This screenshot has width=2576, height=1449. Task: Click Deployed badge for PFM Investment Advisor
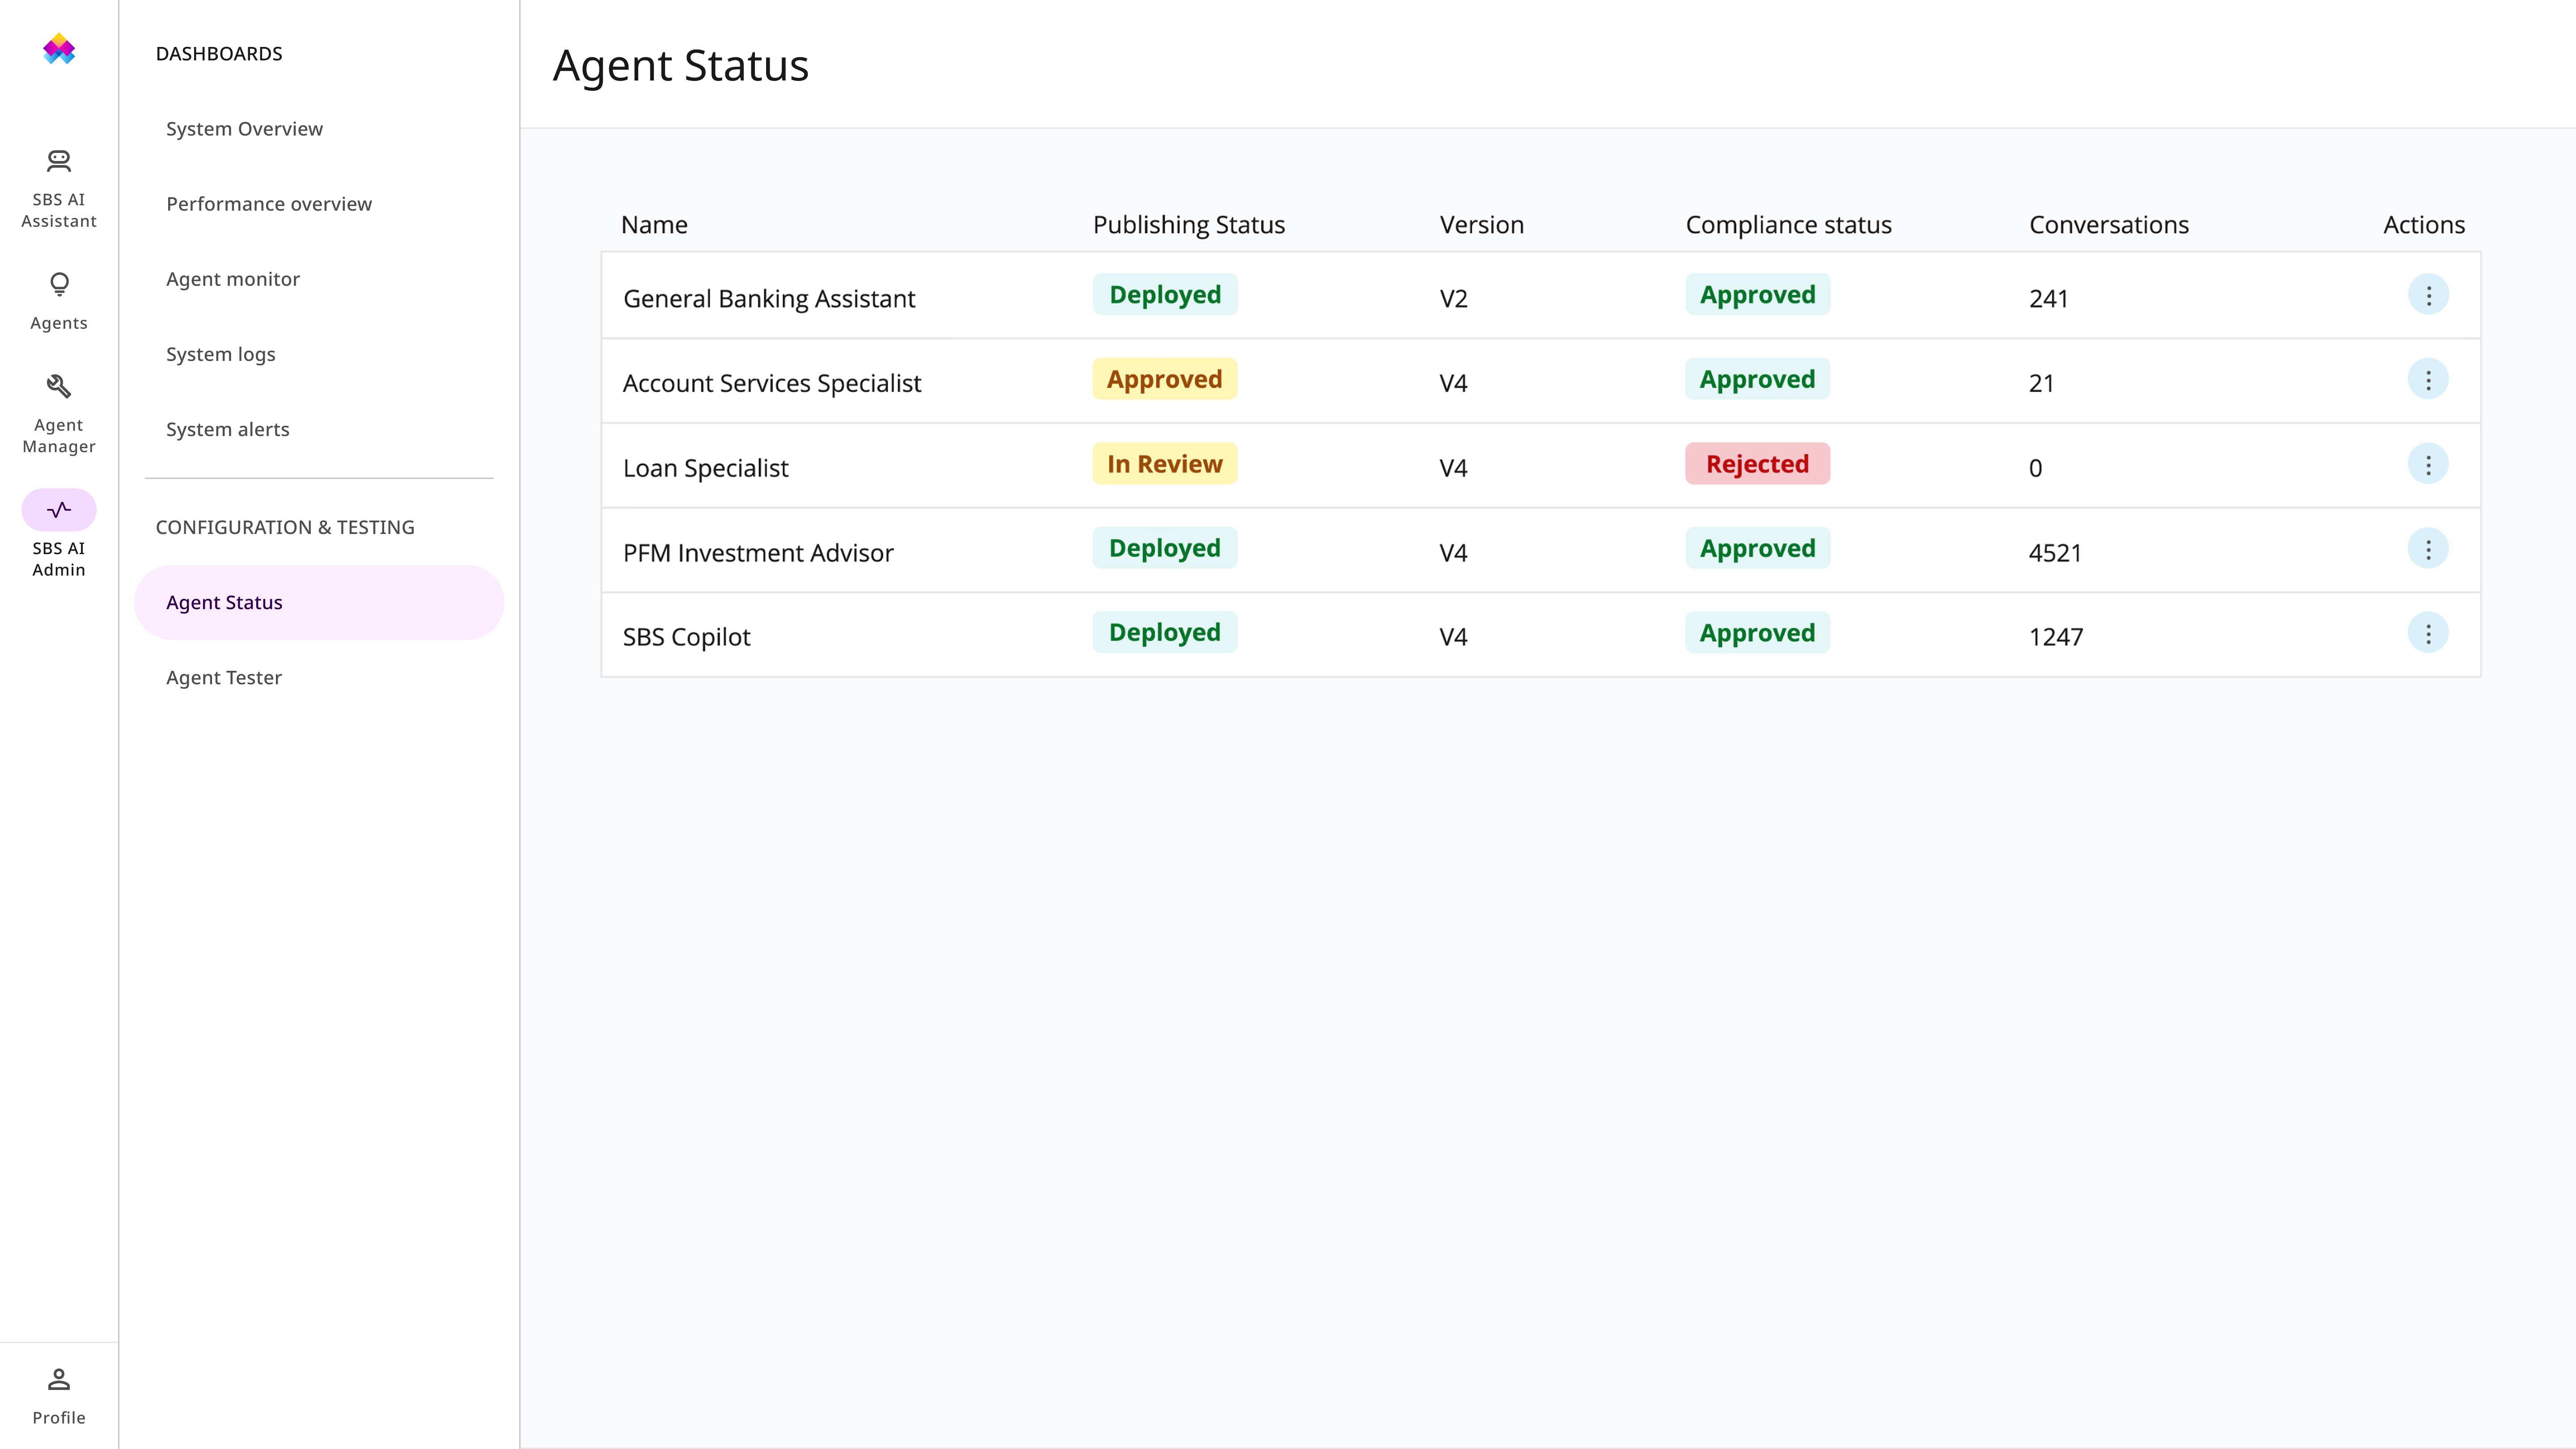pos(1165,548)
